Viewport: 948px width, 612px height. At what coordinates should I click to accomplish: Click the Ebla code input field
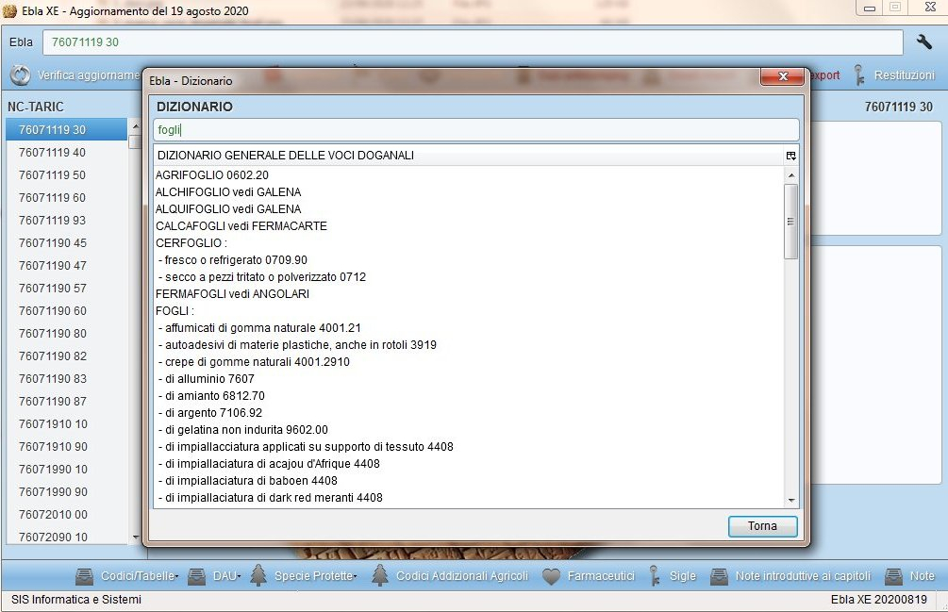[473, 42]
